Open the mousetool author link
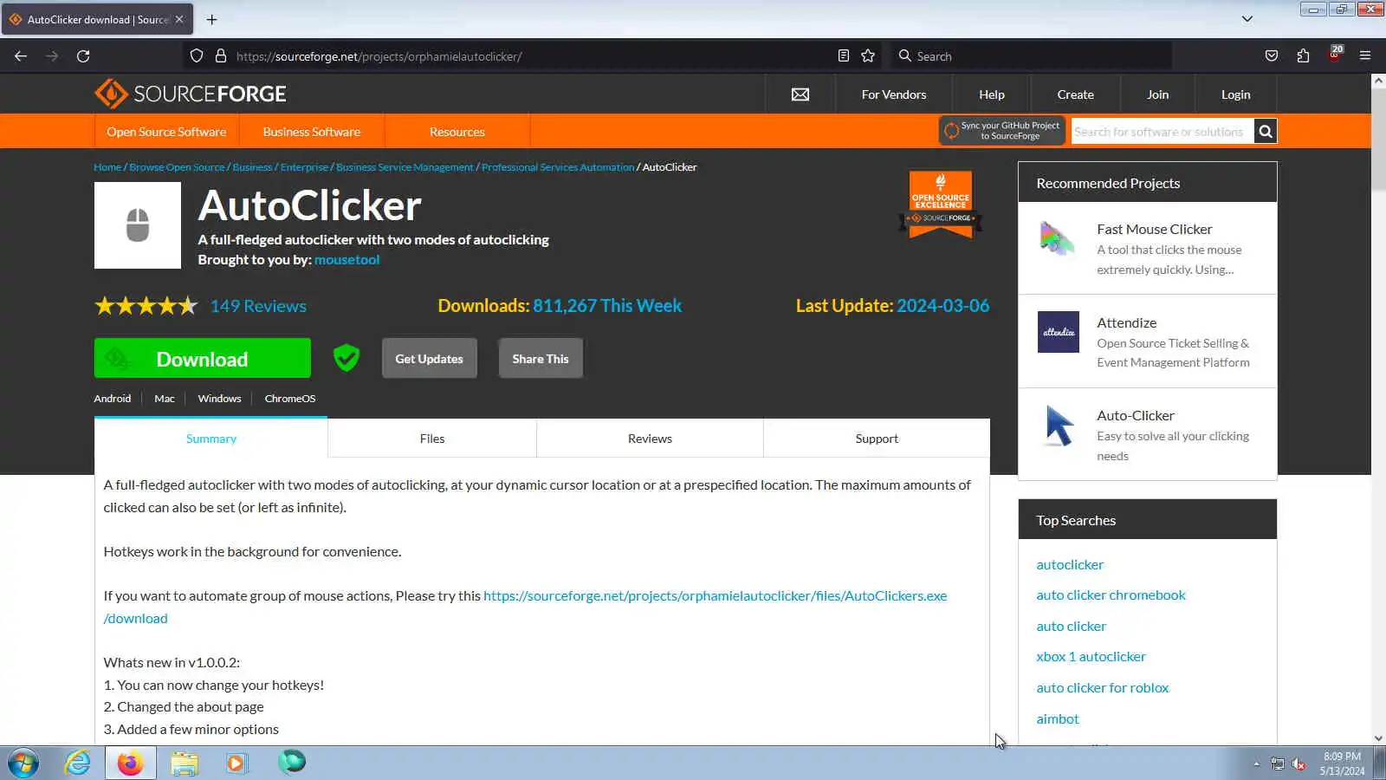This screenshot has width=1386, height=780. click(x=346, y=259)
